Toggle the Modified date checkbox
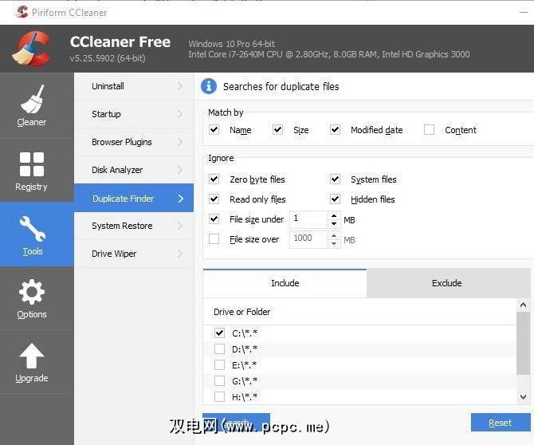The height and width of the screenshot is (445, 534). coord(335,129)
